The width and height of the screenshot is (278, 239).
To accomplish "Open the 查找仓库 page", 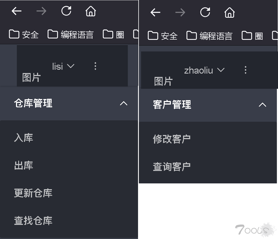I will click(x=69, y=221).
